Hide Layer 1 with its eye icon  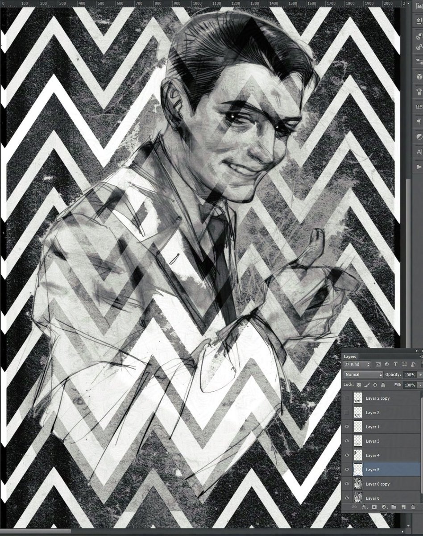(x=347, y=427)
